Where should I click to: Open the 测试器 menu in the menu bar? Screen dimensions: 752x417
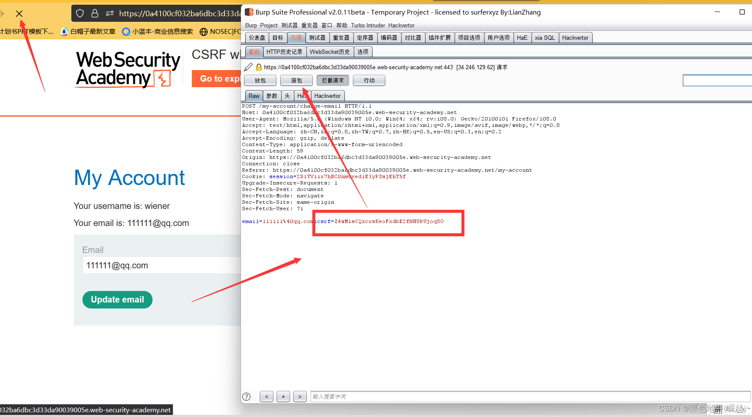pyautogui.click(x=289, y=25)
